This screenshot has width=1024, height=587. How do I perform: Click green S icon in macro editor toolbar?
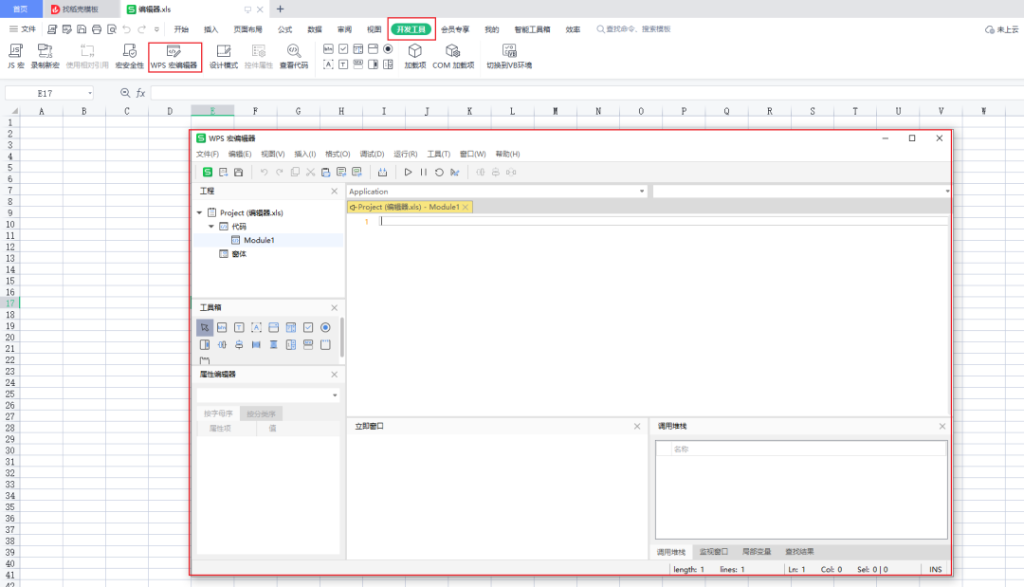(x=207, y=172)
